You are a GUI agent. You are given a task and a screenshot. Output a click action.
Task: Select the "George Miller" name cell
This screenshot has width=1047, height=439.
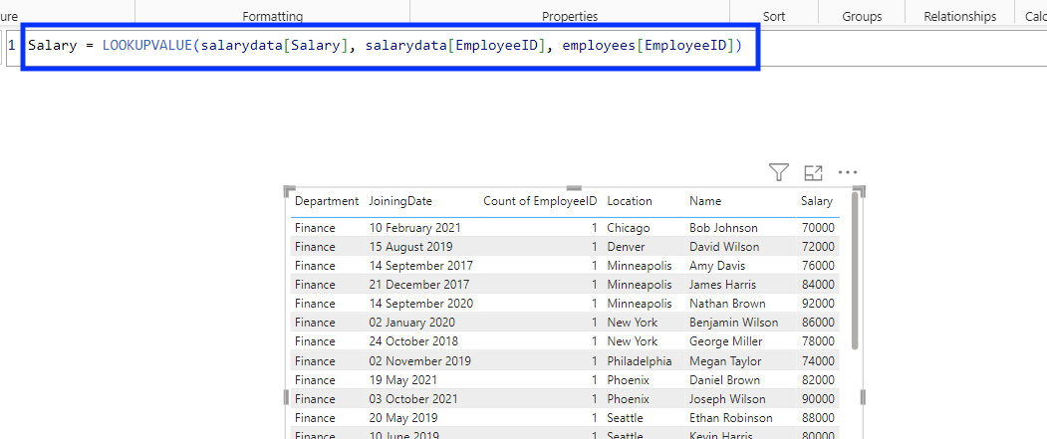[x=724, y=340]
